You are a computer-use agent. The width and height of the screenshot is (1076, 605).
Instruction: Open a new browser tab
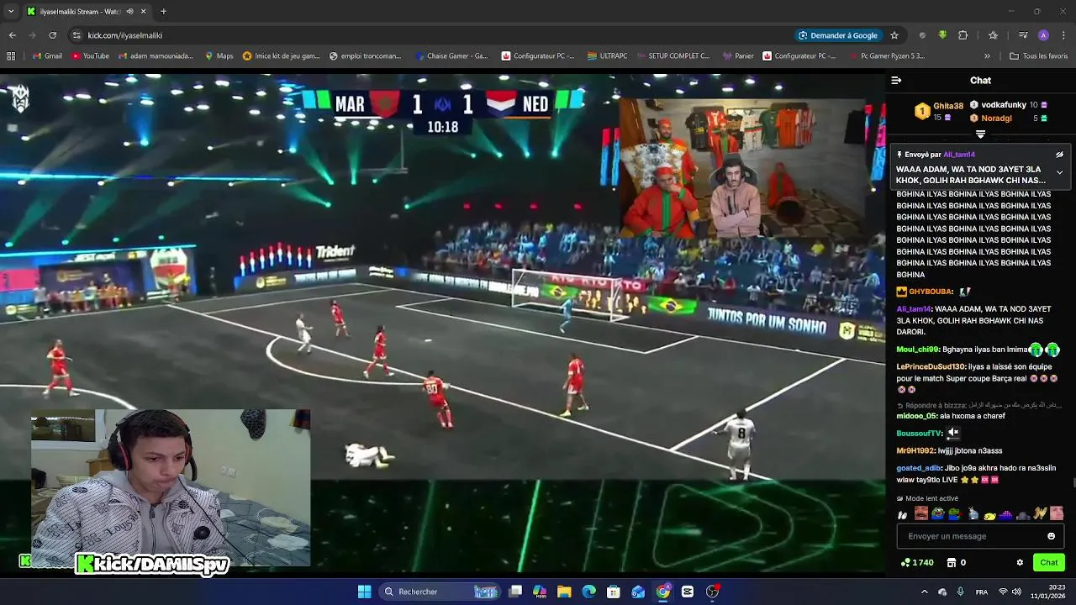tap(163, 12)
